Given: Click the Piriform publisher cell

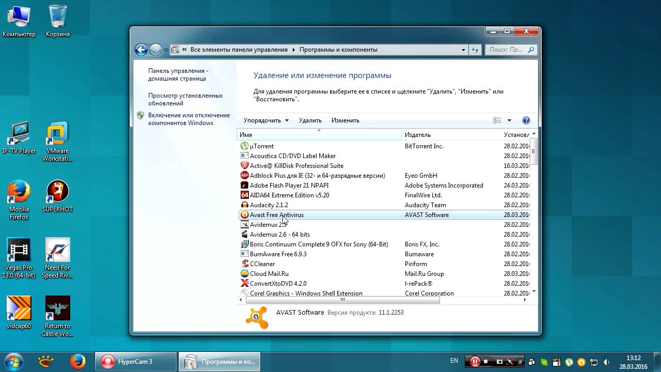Looking at the screenshot, I should [x=416, y=264].
